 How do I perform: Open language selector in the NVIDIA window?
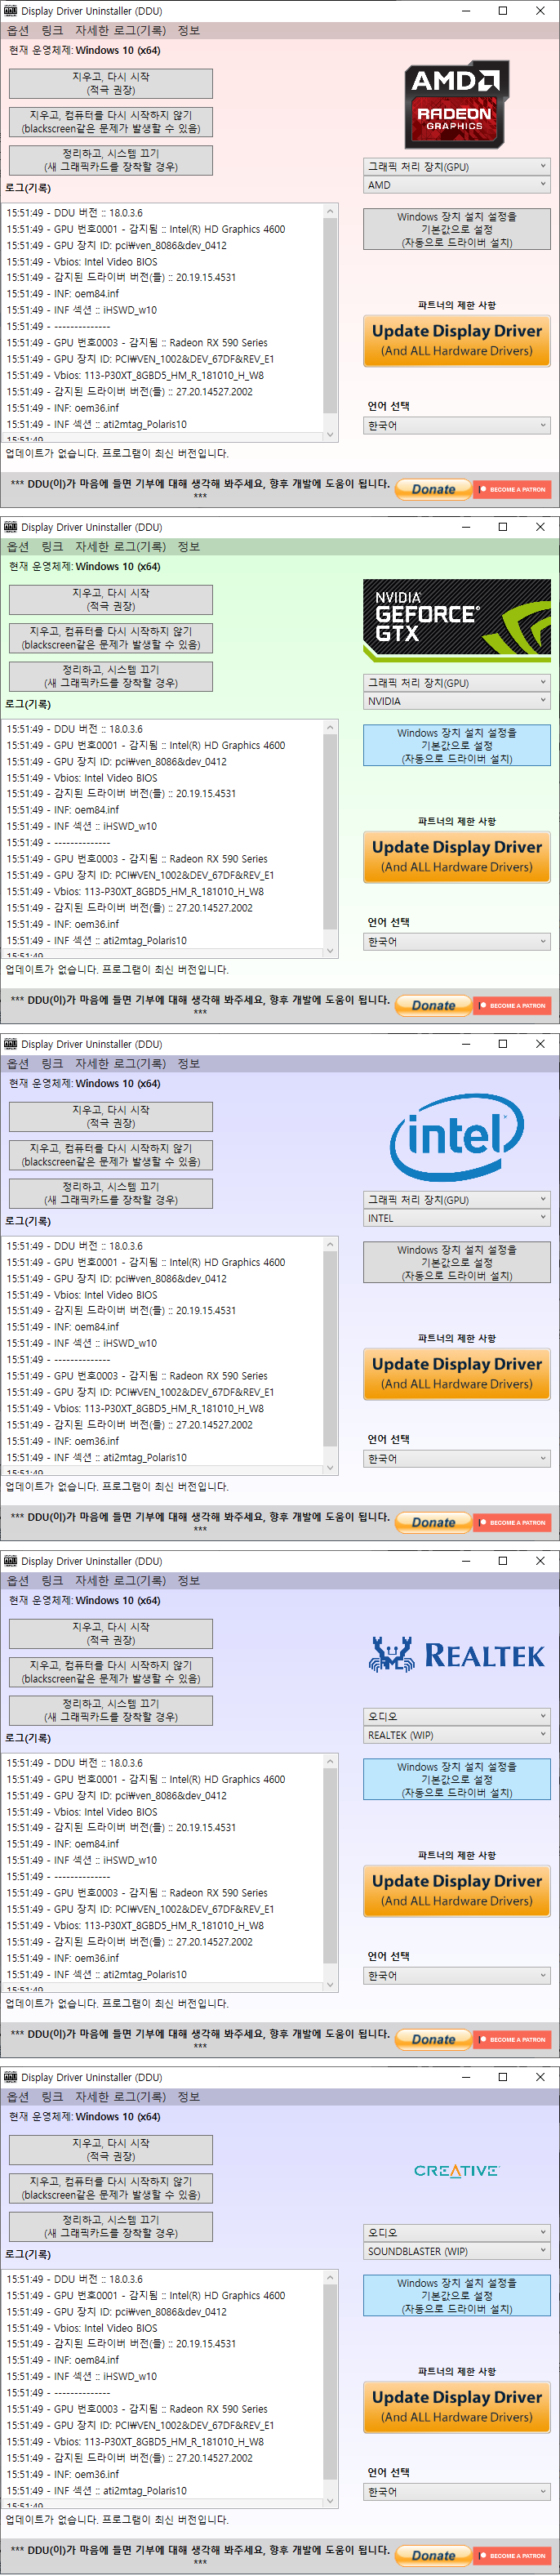pyautogui.click(x=456, y=941)
